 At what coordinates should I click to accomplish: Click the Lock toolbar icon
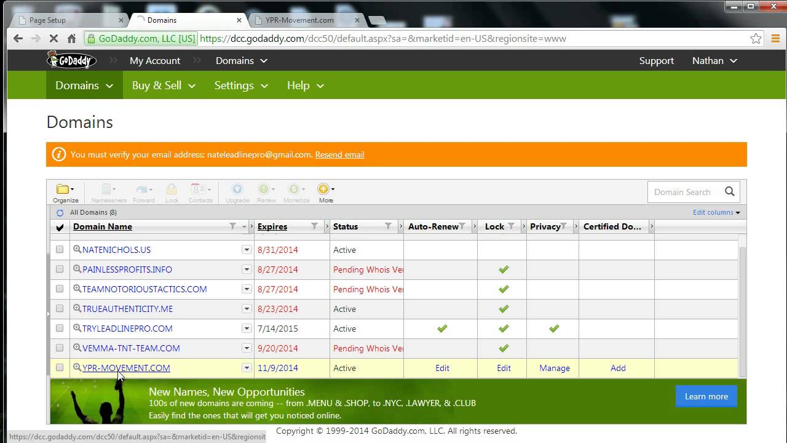172,193
